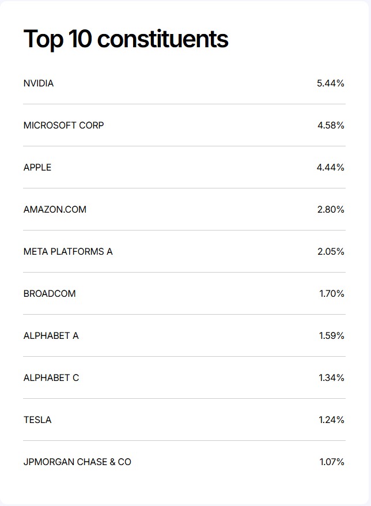Image resolution: width=371 pixels, height=506 pixels.
Task: Select the NVIDIA constituent name
Action: (39, 84)
